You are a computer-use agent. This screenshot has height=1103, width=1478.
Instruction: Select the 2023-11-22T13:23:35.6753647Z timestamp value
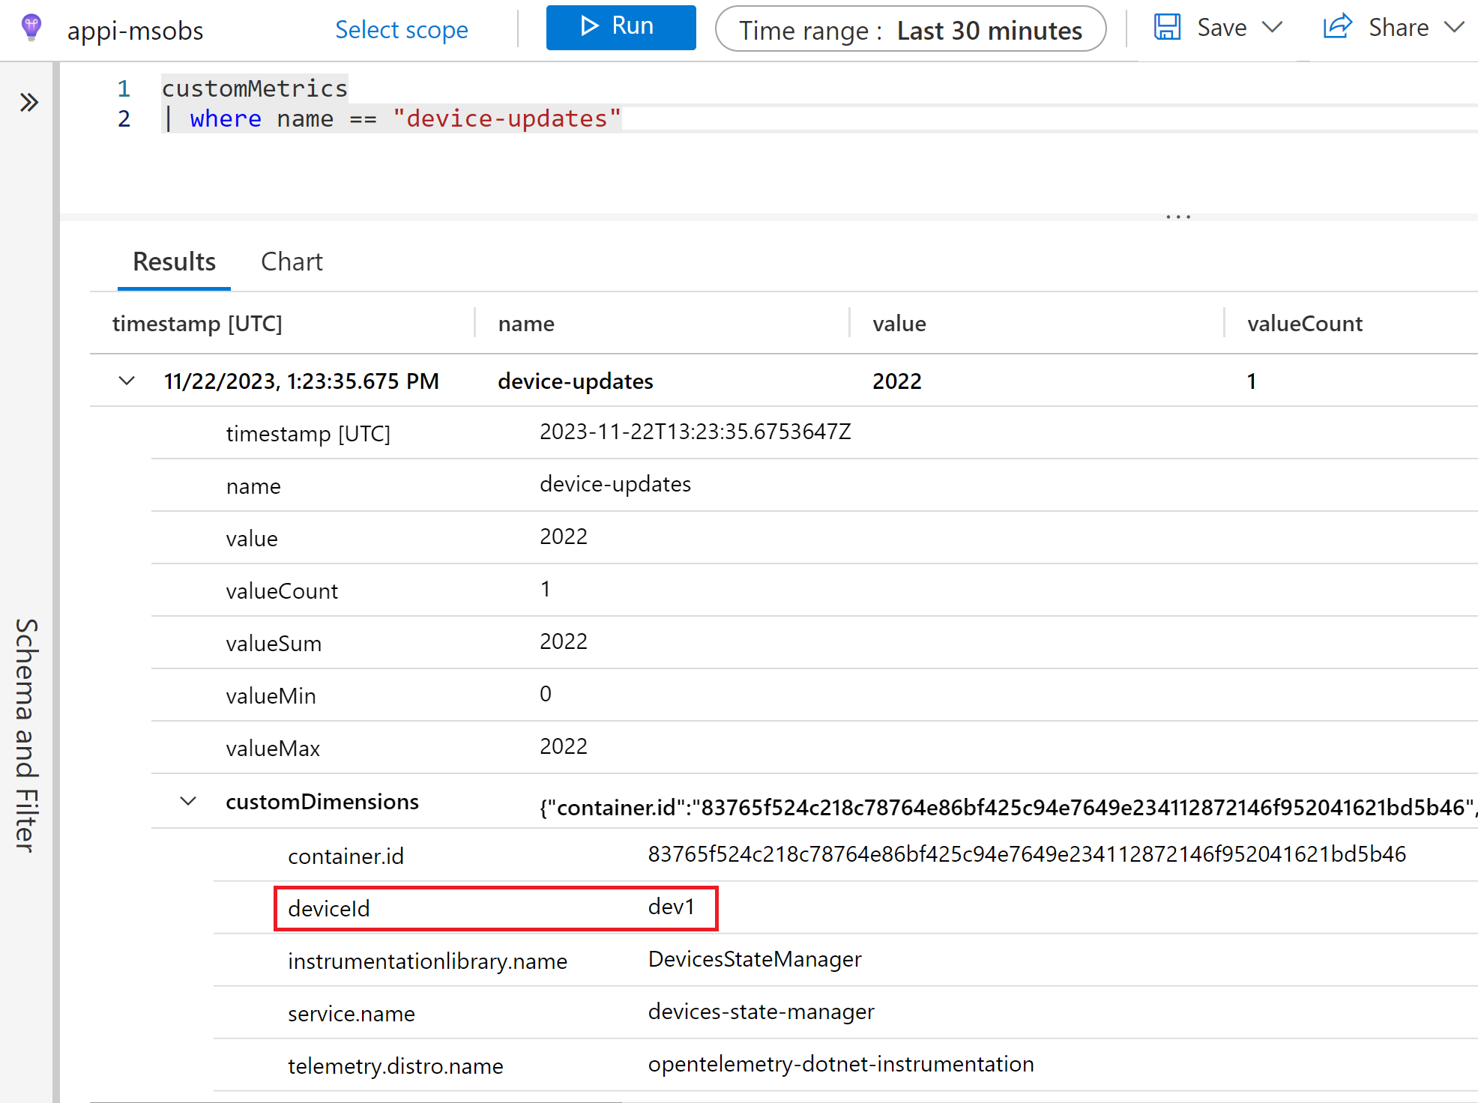point(696,432)
